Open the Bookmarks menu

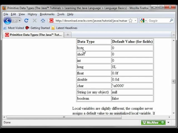47,14
